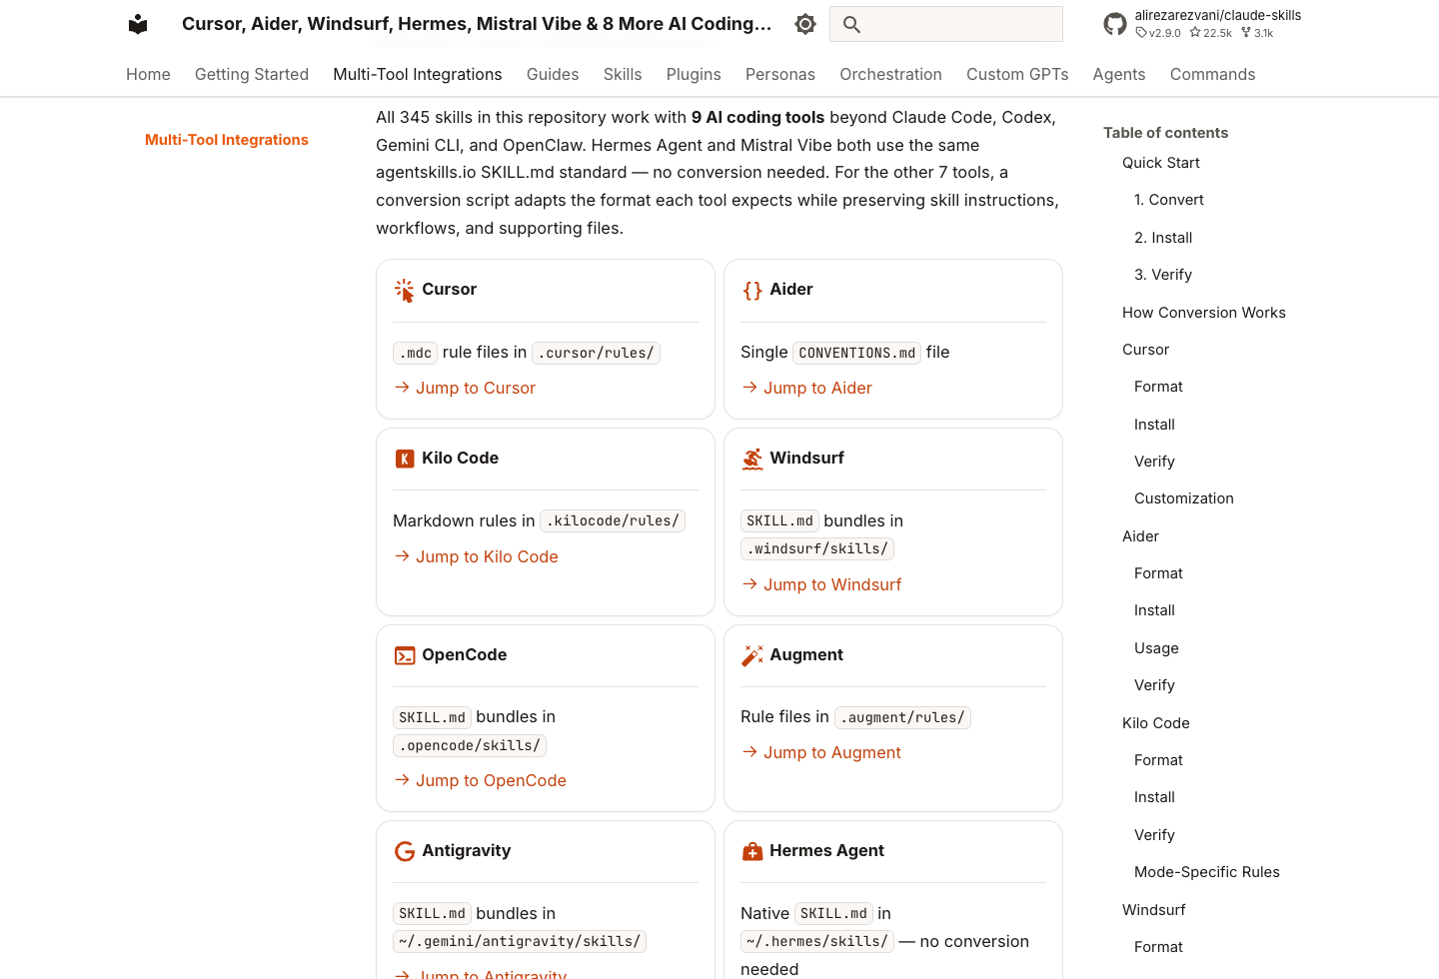
Task: Follow the Jump to Augment link
Action: pos(820,752)
